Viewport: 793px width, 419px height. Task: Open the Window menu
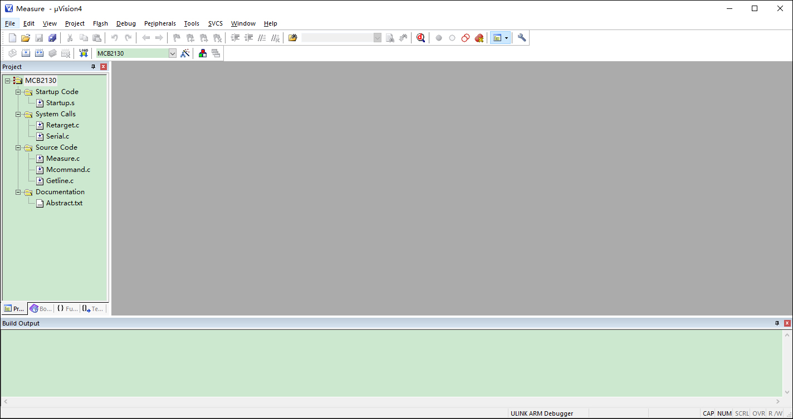pos(243,23)
